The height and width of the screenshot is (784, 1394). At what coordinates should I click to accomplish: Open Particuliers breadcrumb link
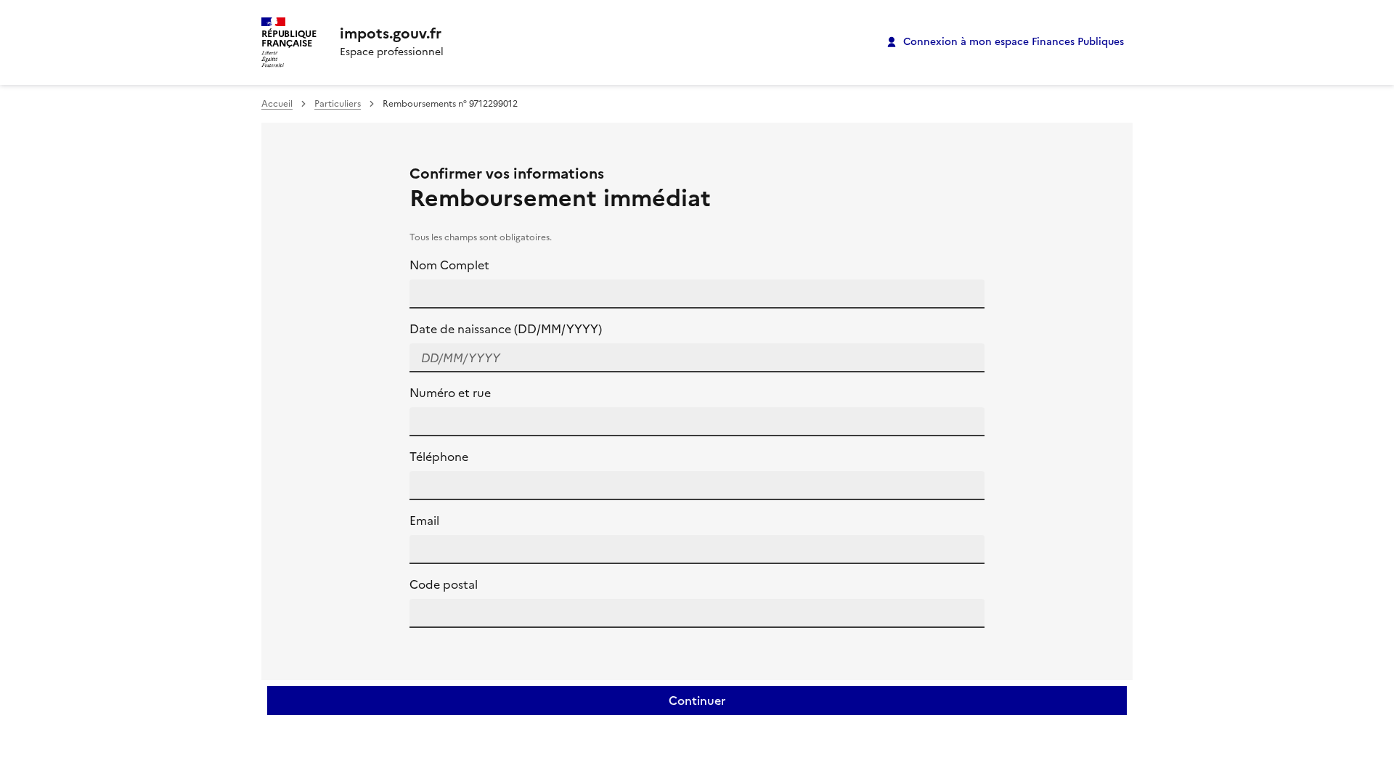coord(338,104)
